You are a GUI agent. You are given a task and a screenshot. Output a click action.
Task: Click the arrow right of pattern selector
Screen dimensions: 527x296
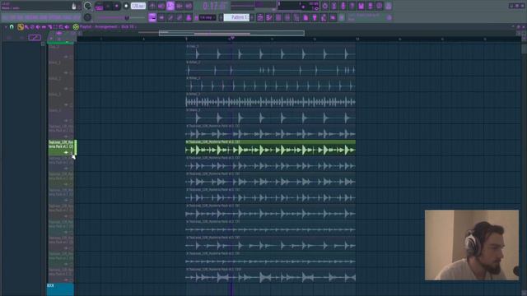click(253, 17)
